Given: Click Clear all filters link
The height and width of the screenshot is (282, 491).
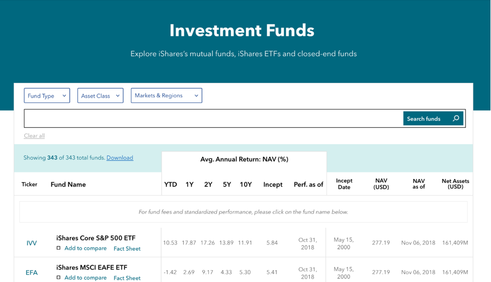Looking at the screenshot, I should click(34, 136).
